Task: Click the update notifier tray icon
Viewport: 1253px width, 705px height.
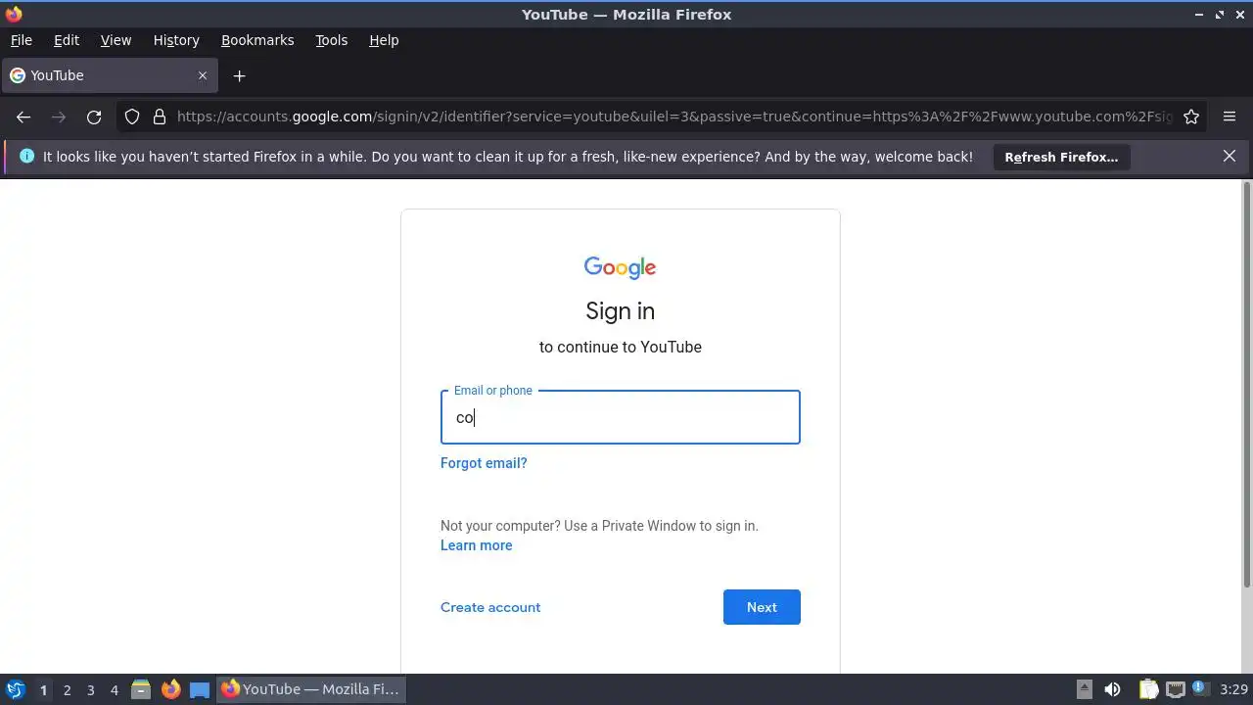Action: point(1201,689)
